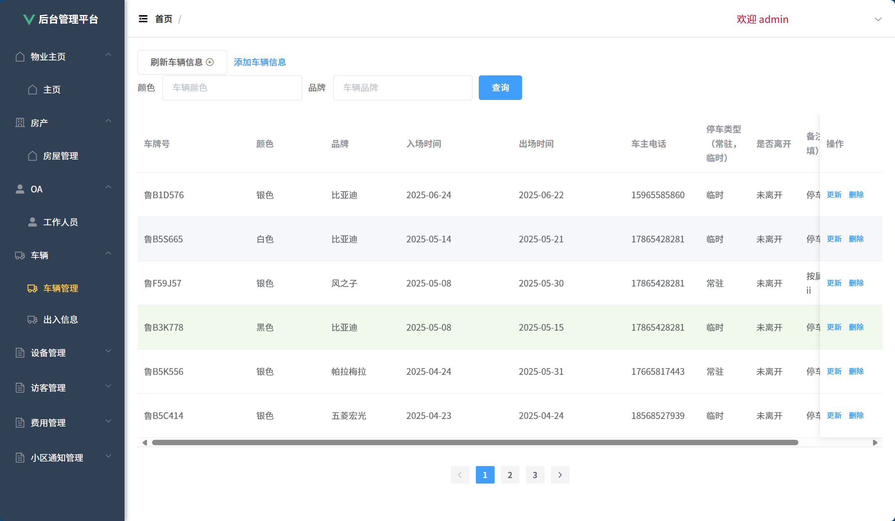The height and width of the screenshot is (521, 895).
Task: Click the house icon beside 主页
Action: (x=32, y=89)
